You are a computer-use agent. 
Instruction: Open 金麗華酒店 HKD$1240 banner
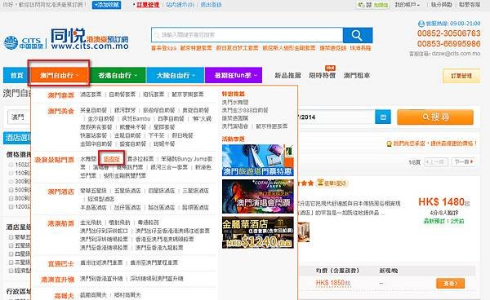coord(258,232)
